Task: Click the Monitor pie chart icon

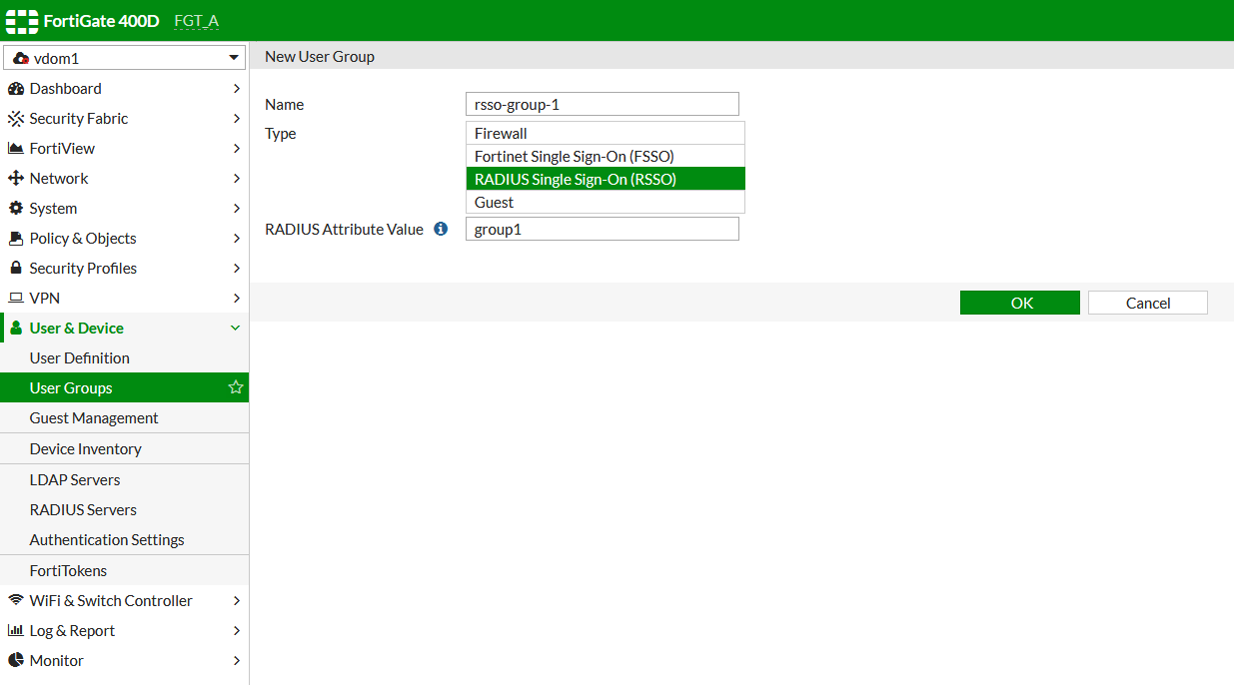Action: pos(15,660)
